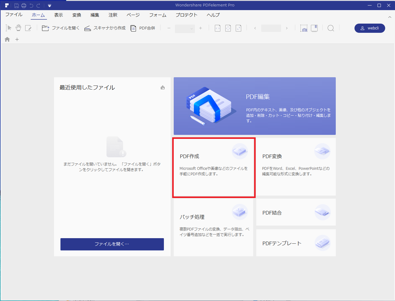The height and width of the screenshot is (301, 395).
Task: Activate the edit document pencil icon
Action: [x=28, y=28]
